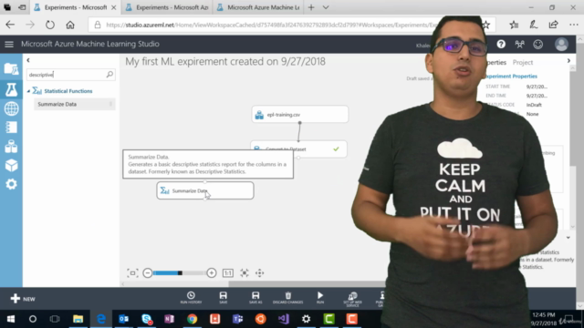Click the New plus button
The height and width of the screenshot is (328, 584).
click(x=23, y=299)
